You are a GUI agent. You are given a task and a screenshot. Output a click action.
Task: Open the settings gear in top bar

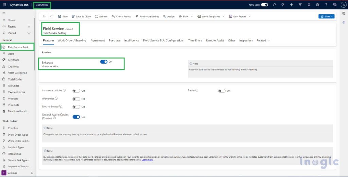tap(318, 5)
